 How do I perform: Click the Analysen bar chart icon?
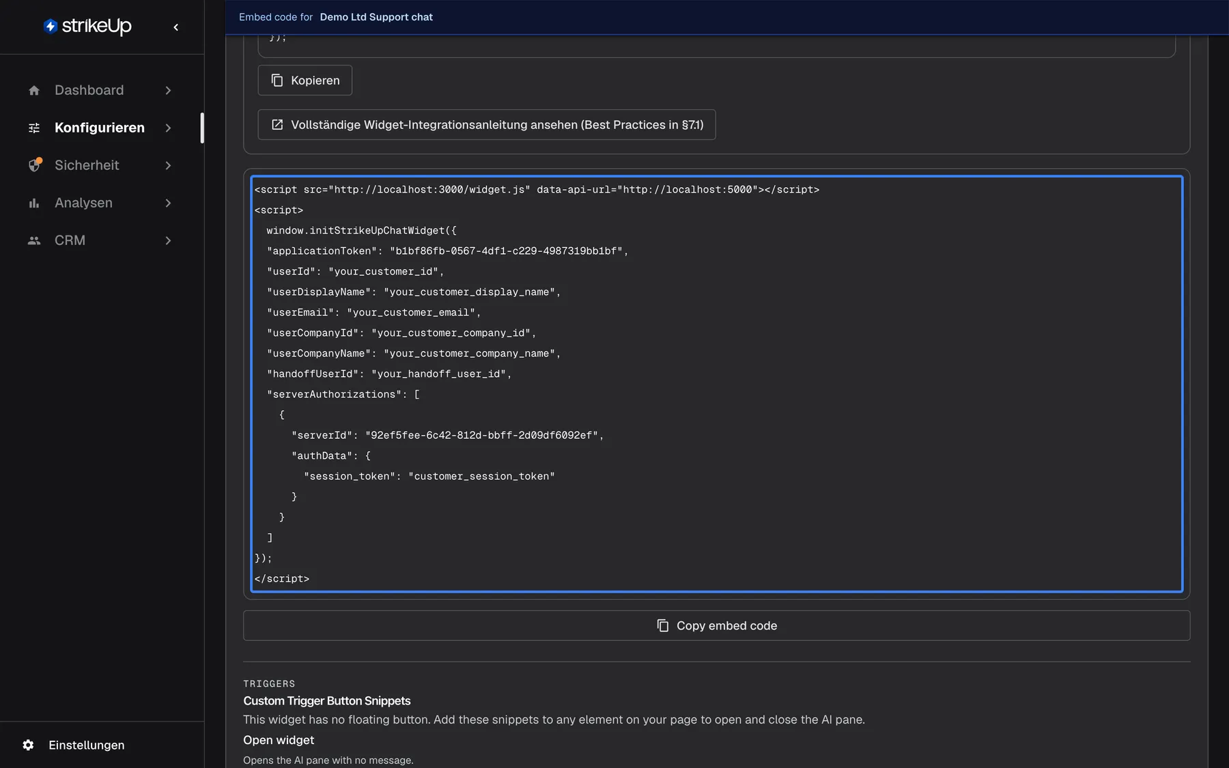[34, 203]
